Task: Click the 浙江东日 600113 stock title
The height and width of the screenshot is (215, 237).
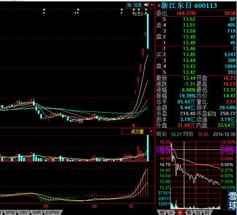Action: coord(189,5)
